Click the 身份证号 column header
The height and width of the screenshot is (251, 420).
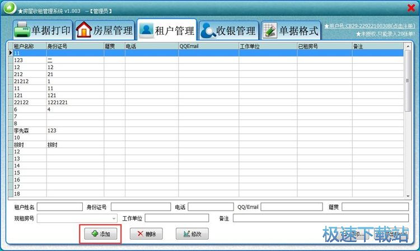[x=75, y=46]
